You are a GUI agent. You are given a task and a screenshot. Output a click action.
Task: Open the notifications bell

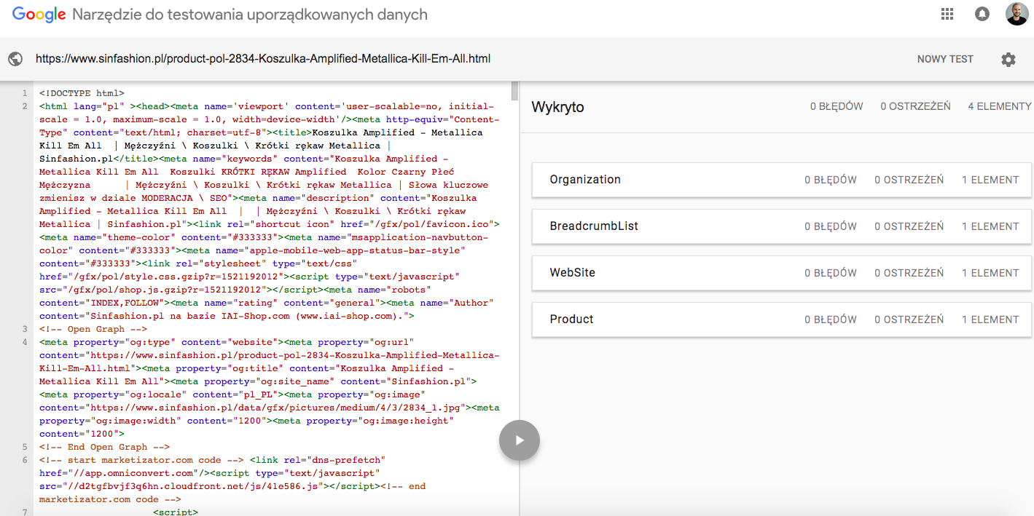pyautogui.click(x=982, y=14)
